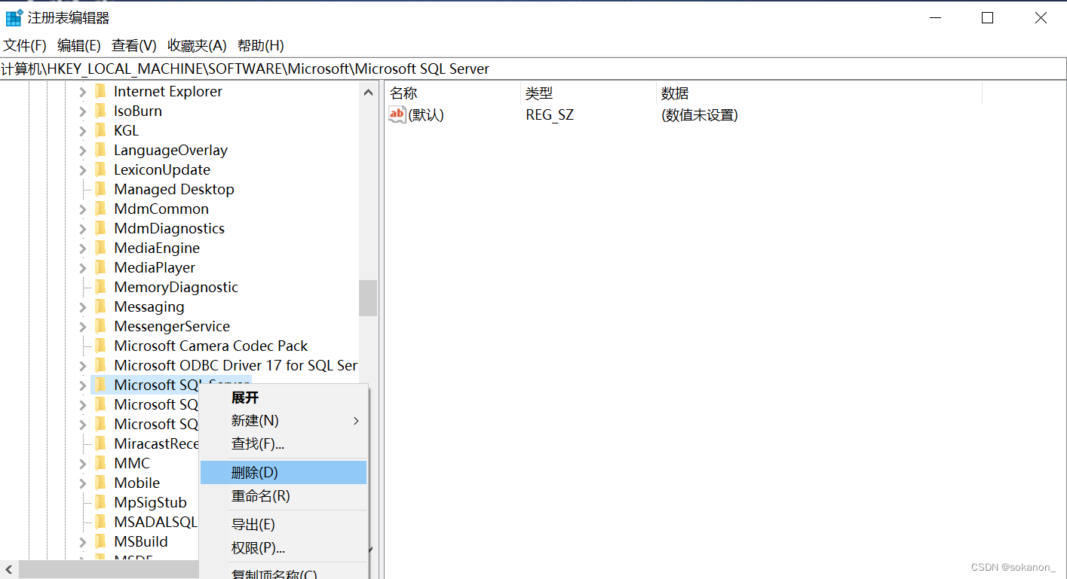Click the REG_SZ type cell

[x=550, y=115]
